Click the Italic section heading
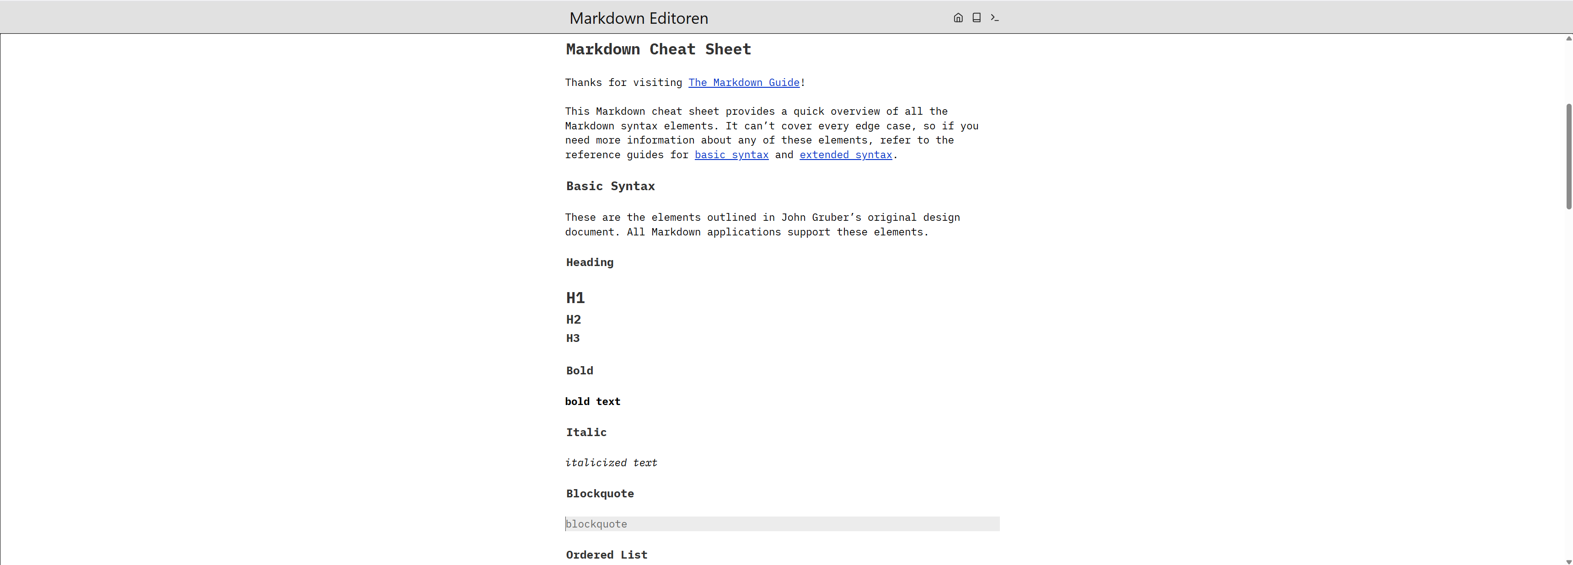1573x565 pixels. pos(585,432)
